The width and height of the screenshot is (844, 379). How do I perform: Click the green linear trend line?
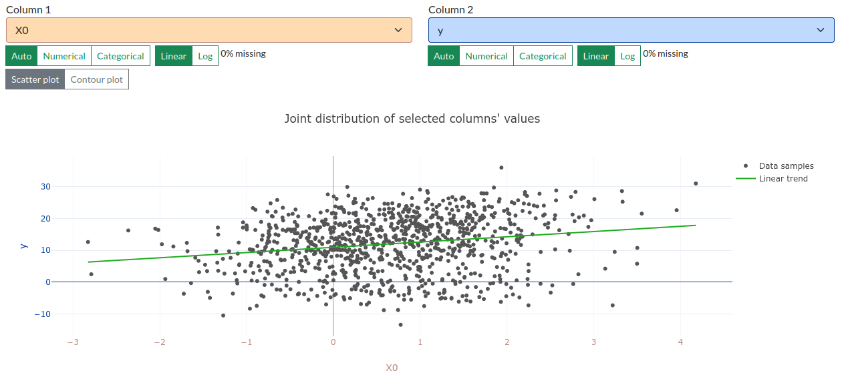click(392, 244)
